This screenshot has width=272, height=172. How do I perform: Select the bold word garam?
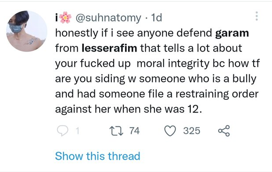coord(232,33)
